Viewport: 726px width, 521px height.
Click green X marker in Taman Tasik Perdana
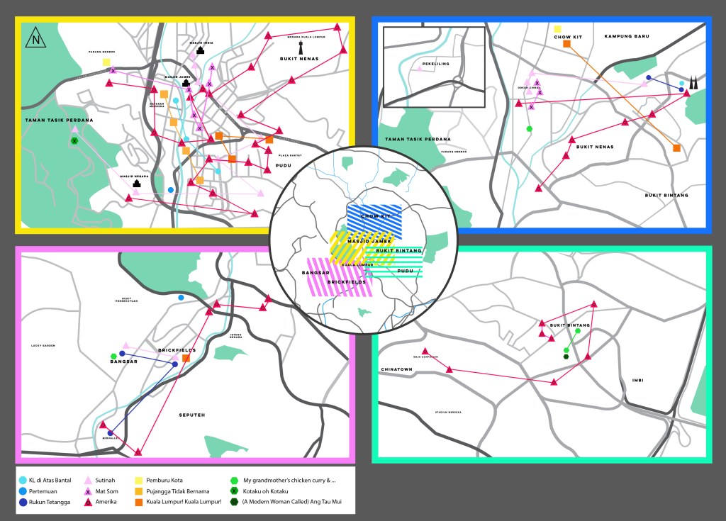(74, 141)
